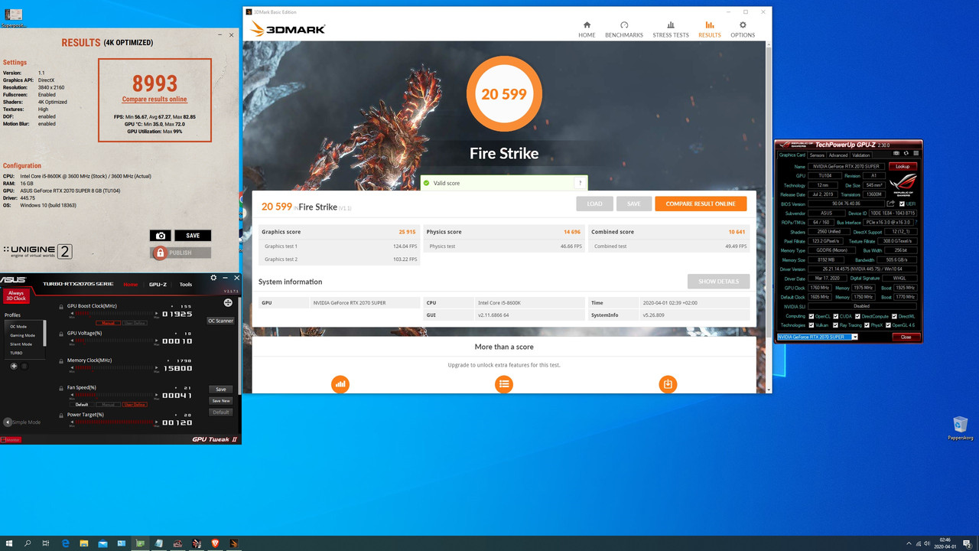Open 3DMark Home page
The image size is (979, 551).
587,30
